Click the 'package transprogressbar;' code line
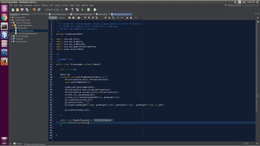The image size is (260, 146). pyautogui.click(x=69, y=34)
